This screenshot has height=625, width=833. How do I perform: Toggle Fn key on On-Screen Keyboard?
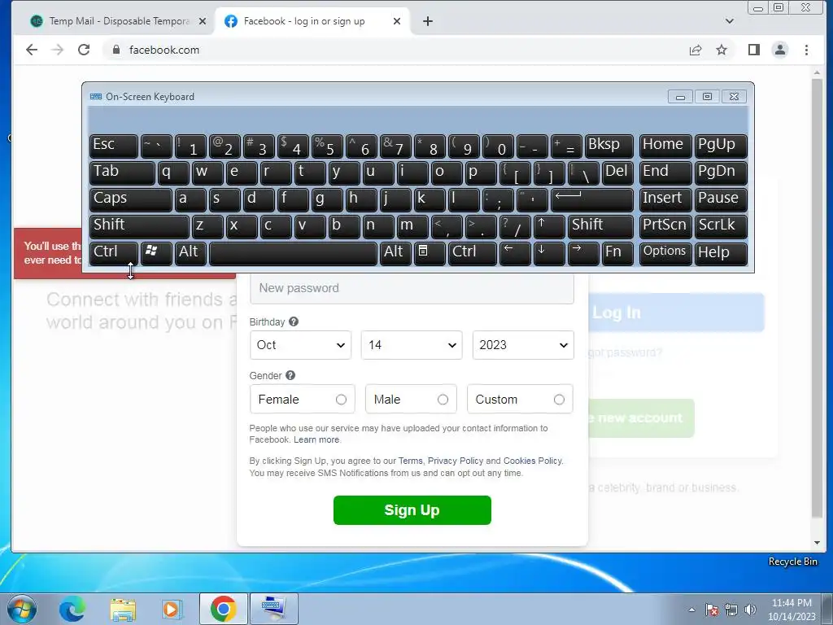click(x=618, y=253)
